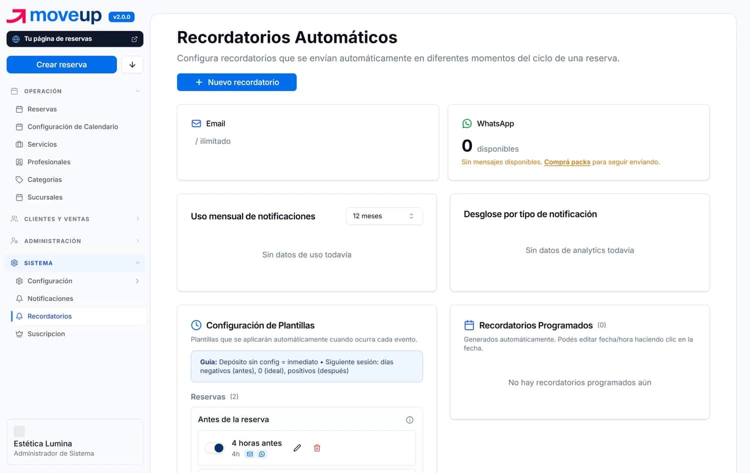Click the Crear reserva button

click(61, 64)
